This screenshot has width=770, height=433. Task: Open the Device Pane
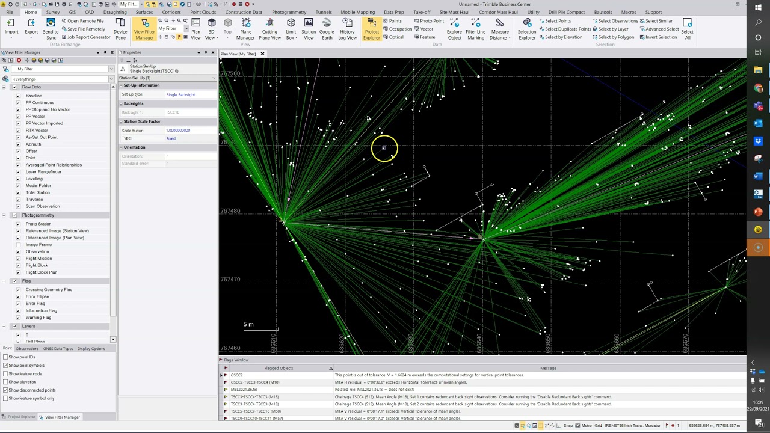coord(120,29)
